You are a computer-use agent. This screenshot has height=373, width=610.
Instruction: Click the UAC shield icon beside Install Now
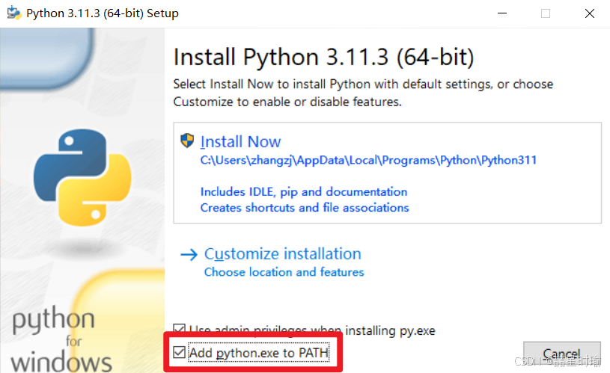coord(187,141)
